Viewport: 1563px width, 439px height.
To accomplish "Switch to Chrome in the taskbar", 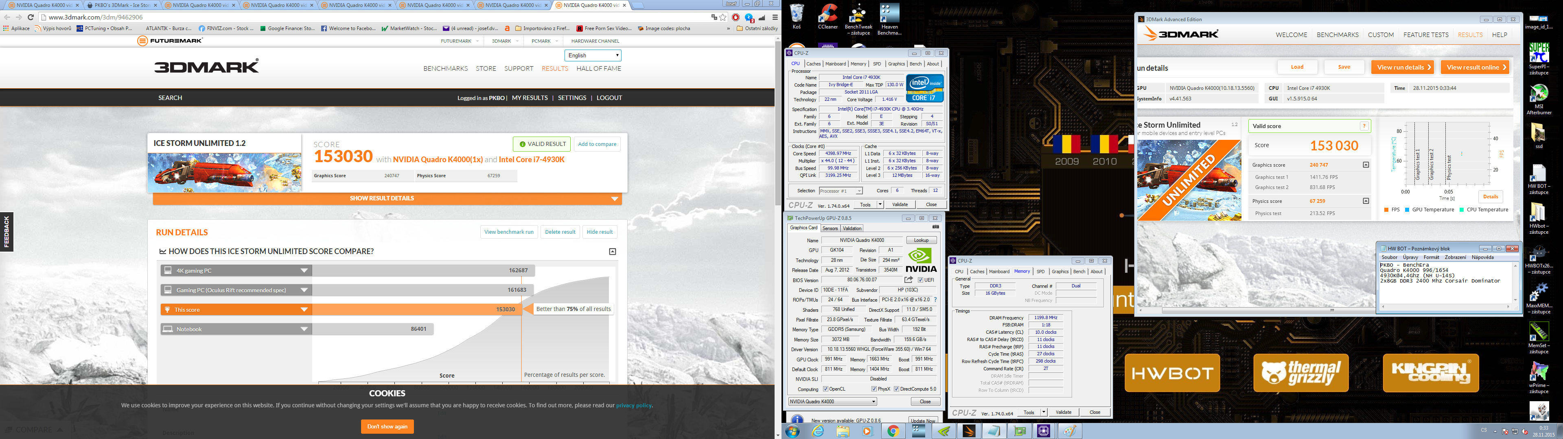I will point(893,431).
